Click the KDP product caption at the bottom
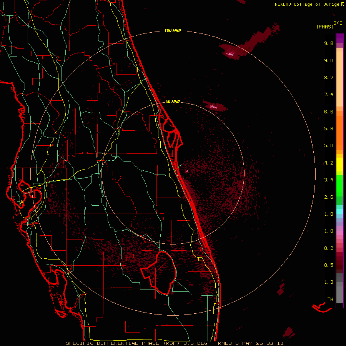346x346 pixels. (x=175, y=343)
